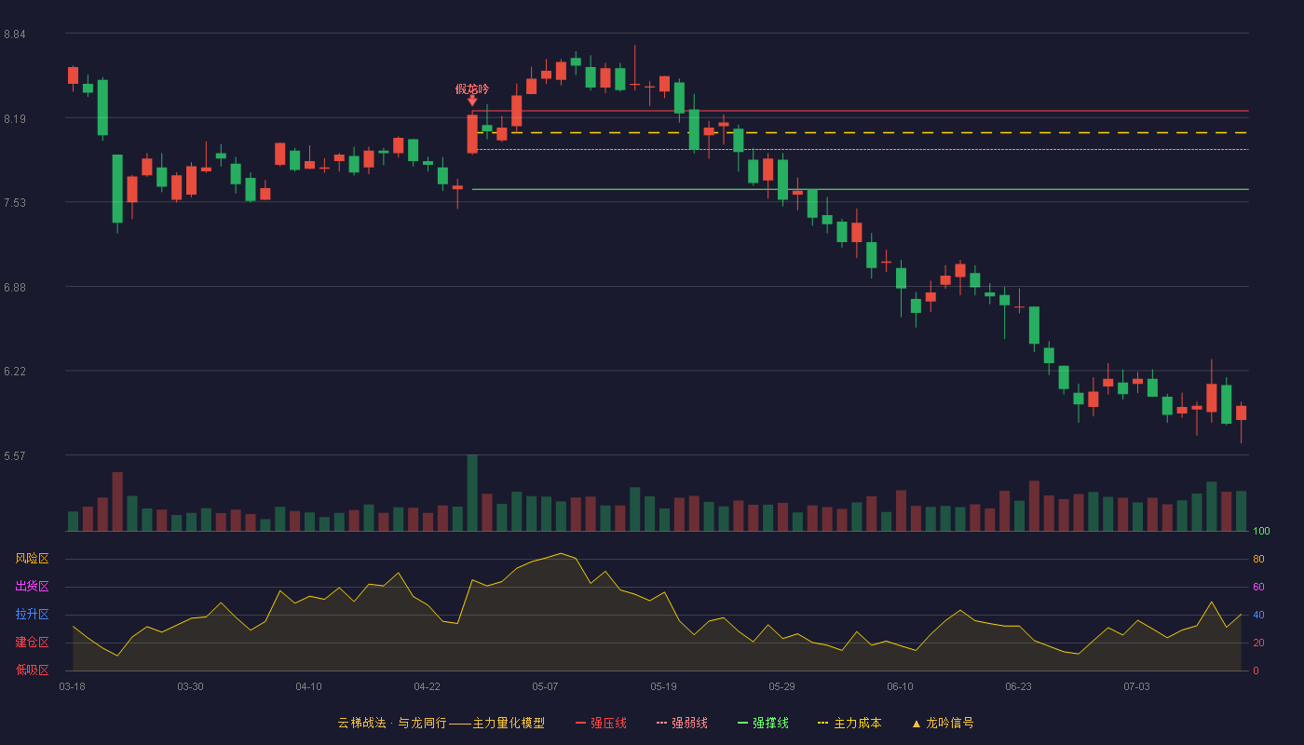This screenshot has width=1304, height=745.
Task: Click the 假龙吟 label text
Action: pyautogui.click(x=472, y=88)
